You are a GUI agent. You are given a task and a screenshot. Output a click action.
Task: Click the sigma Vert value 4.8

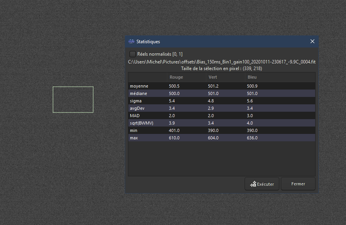pos(211,101)
